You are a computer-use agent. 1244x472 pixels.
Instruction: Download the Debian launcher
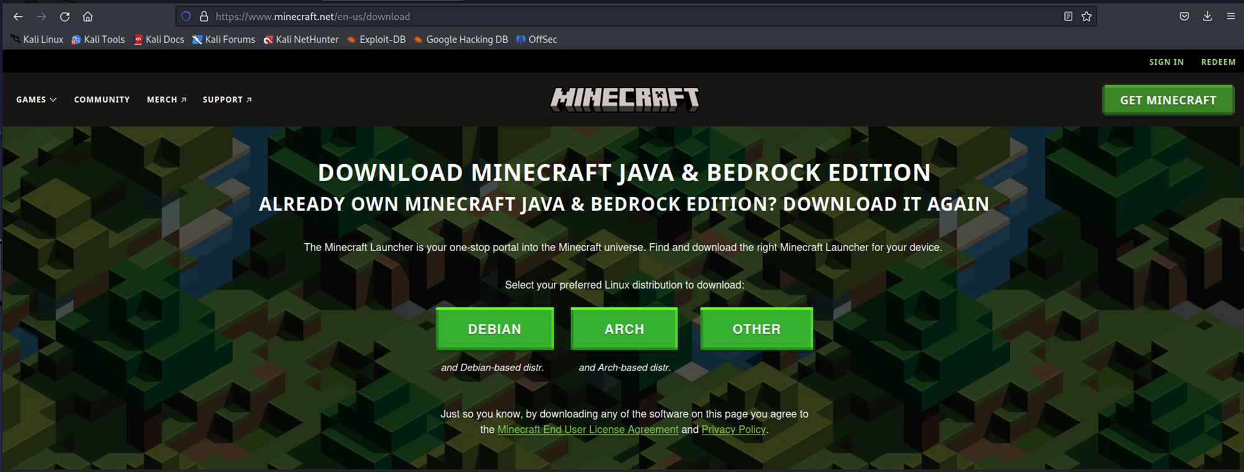click(x=494, y=329)
